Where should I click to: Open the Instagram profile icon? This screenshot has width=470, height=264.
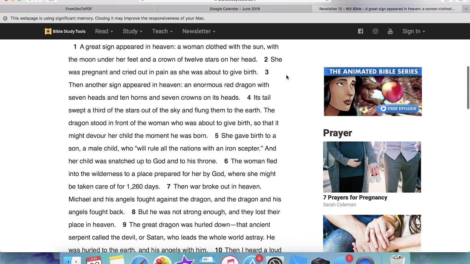pyautogui.click(x=375, y=31)
